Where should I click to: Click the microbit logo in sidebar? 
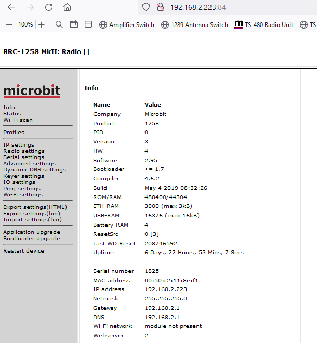[32, 90]
